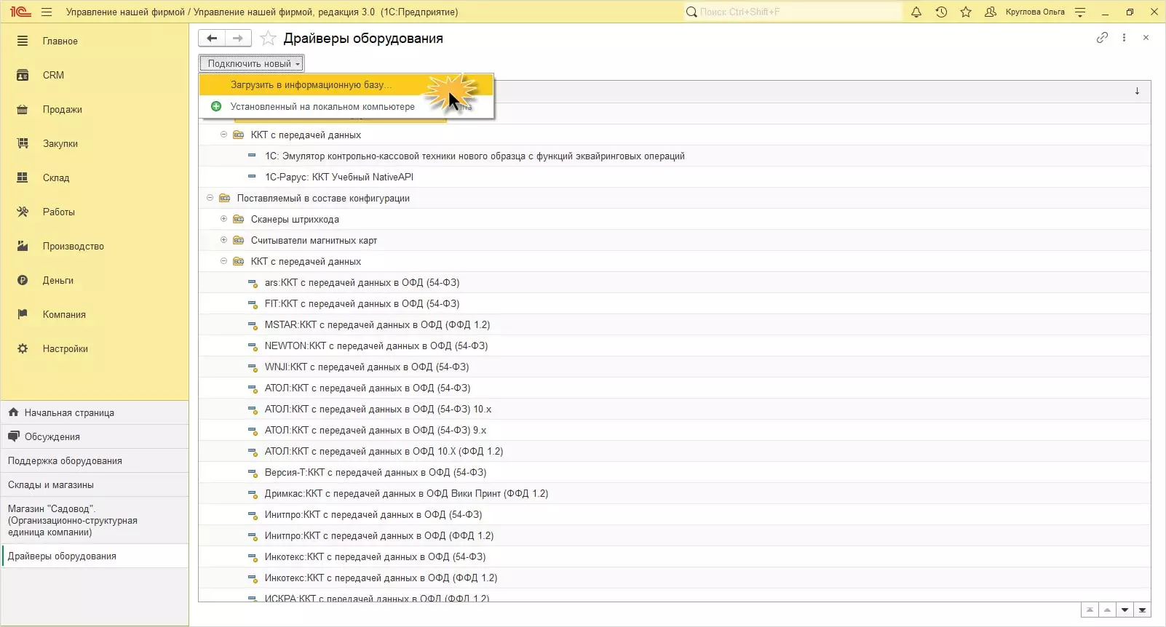
Task: Expand the Считыватели магнитных карт group
Action: [x=223, y=240]
